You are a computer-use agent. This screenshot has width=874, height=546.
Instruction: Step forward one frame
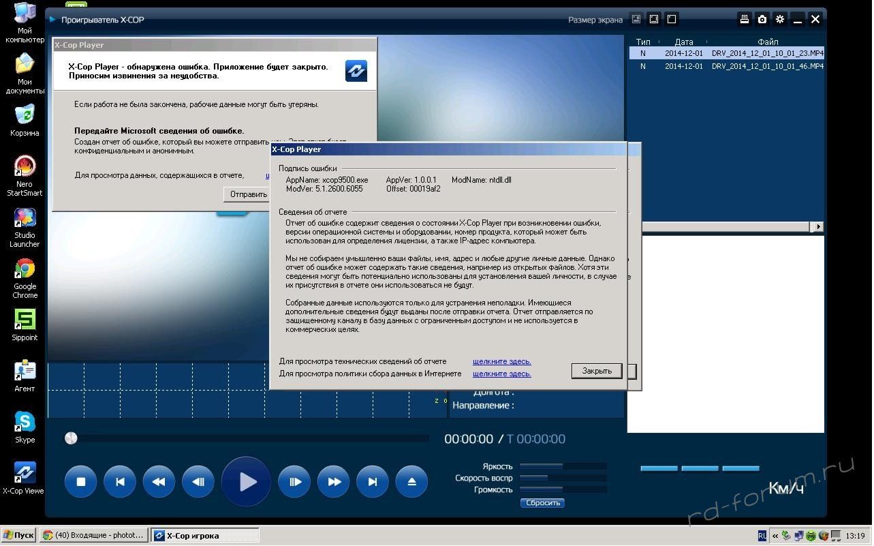click(x=295, y=482)
